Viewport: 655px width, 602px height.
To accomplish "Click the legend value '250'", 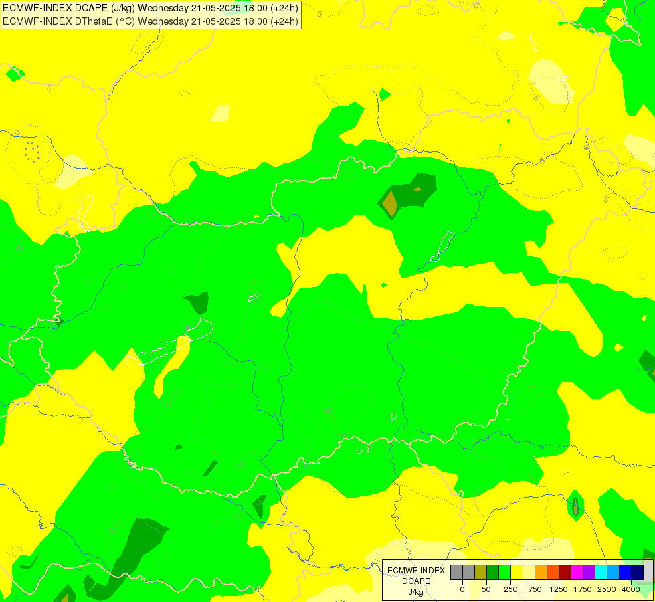I will coord(510,589).
